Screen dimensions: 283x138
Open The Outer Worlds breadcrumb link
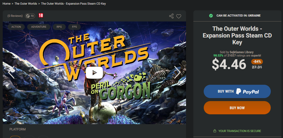[x=26, y=4]
